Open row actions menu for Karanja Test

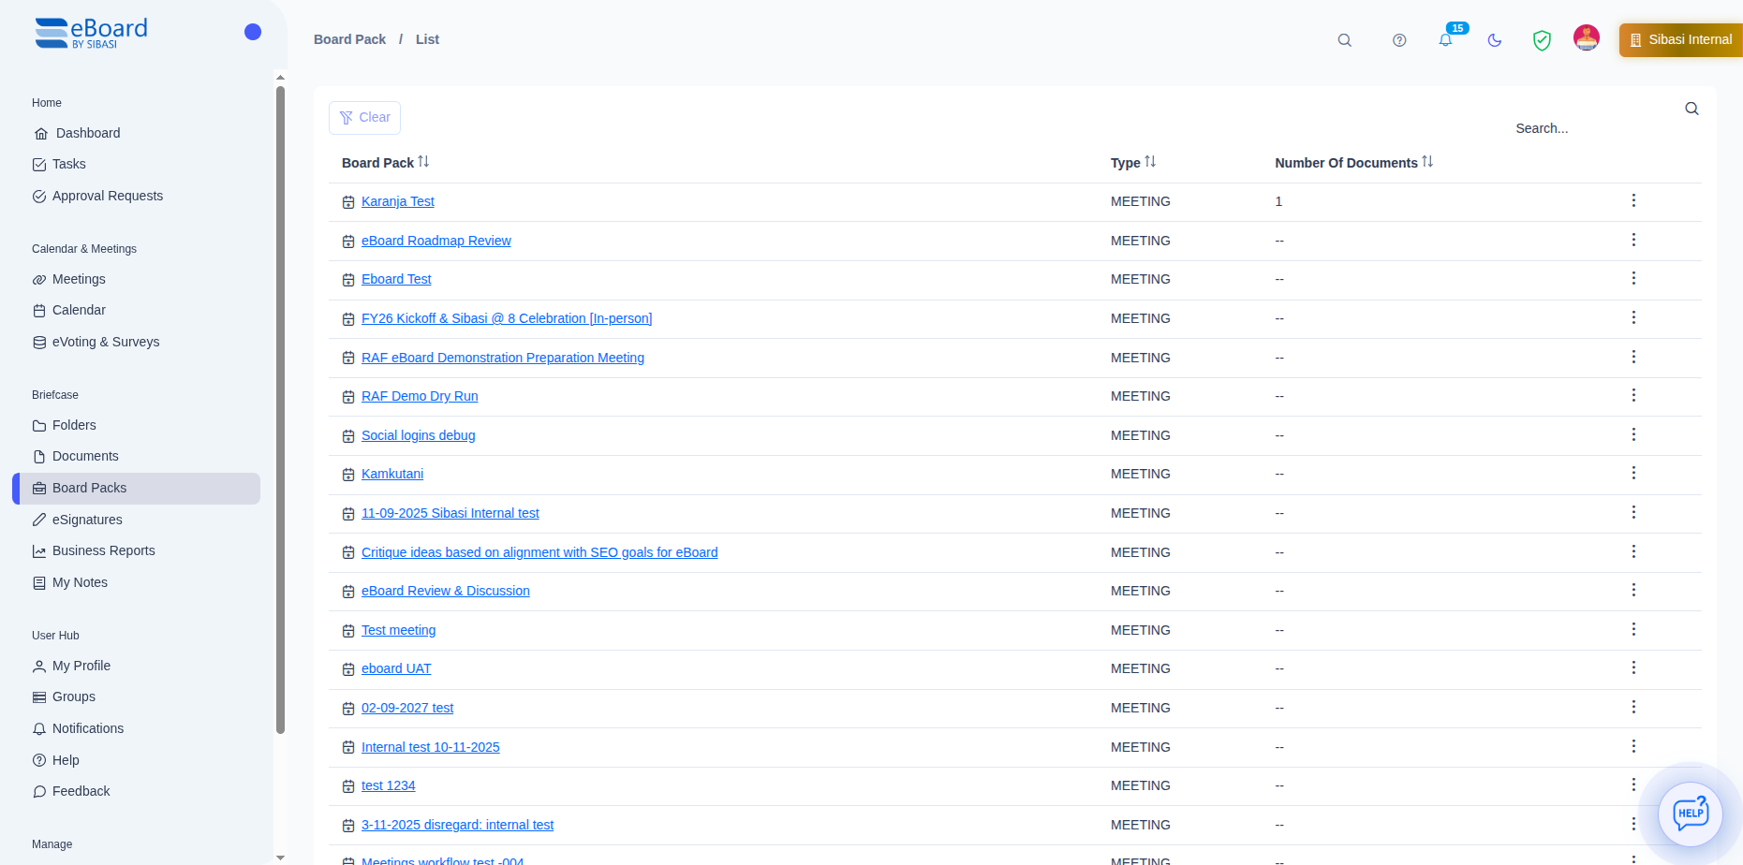(x=1633, y=201)
